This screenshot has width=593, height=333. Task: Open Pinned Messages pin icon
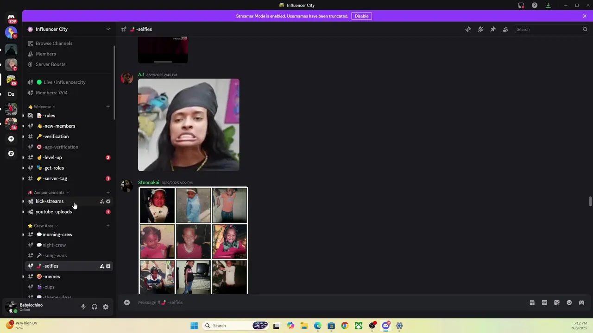(x=493, y=29)
